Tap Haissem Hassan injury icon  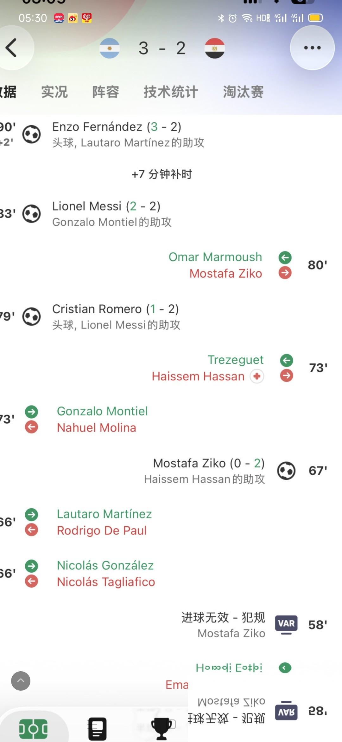tap(257, 376)
